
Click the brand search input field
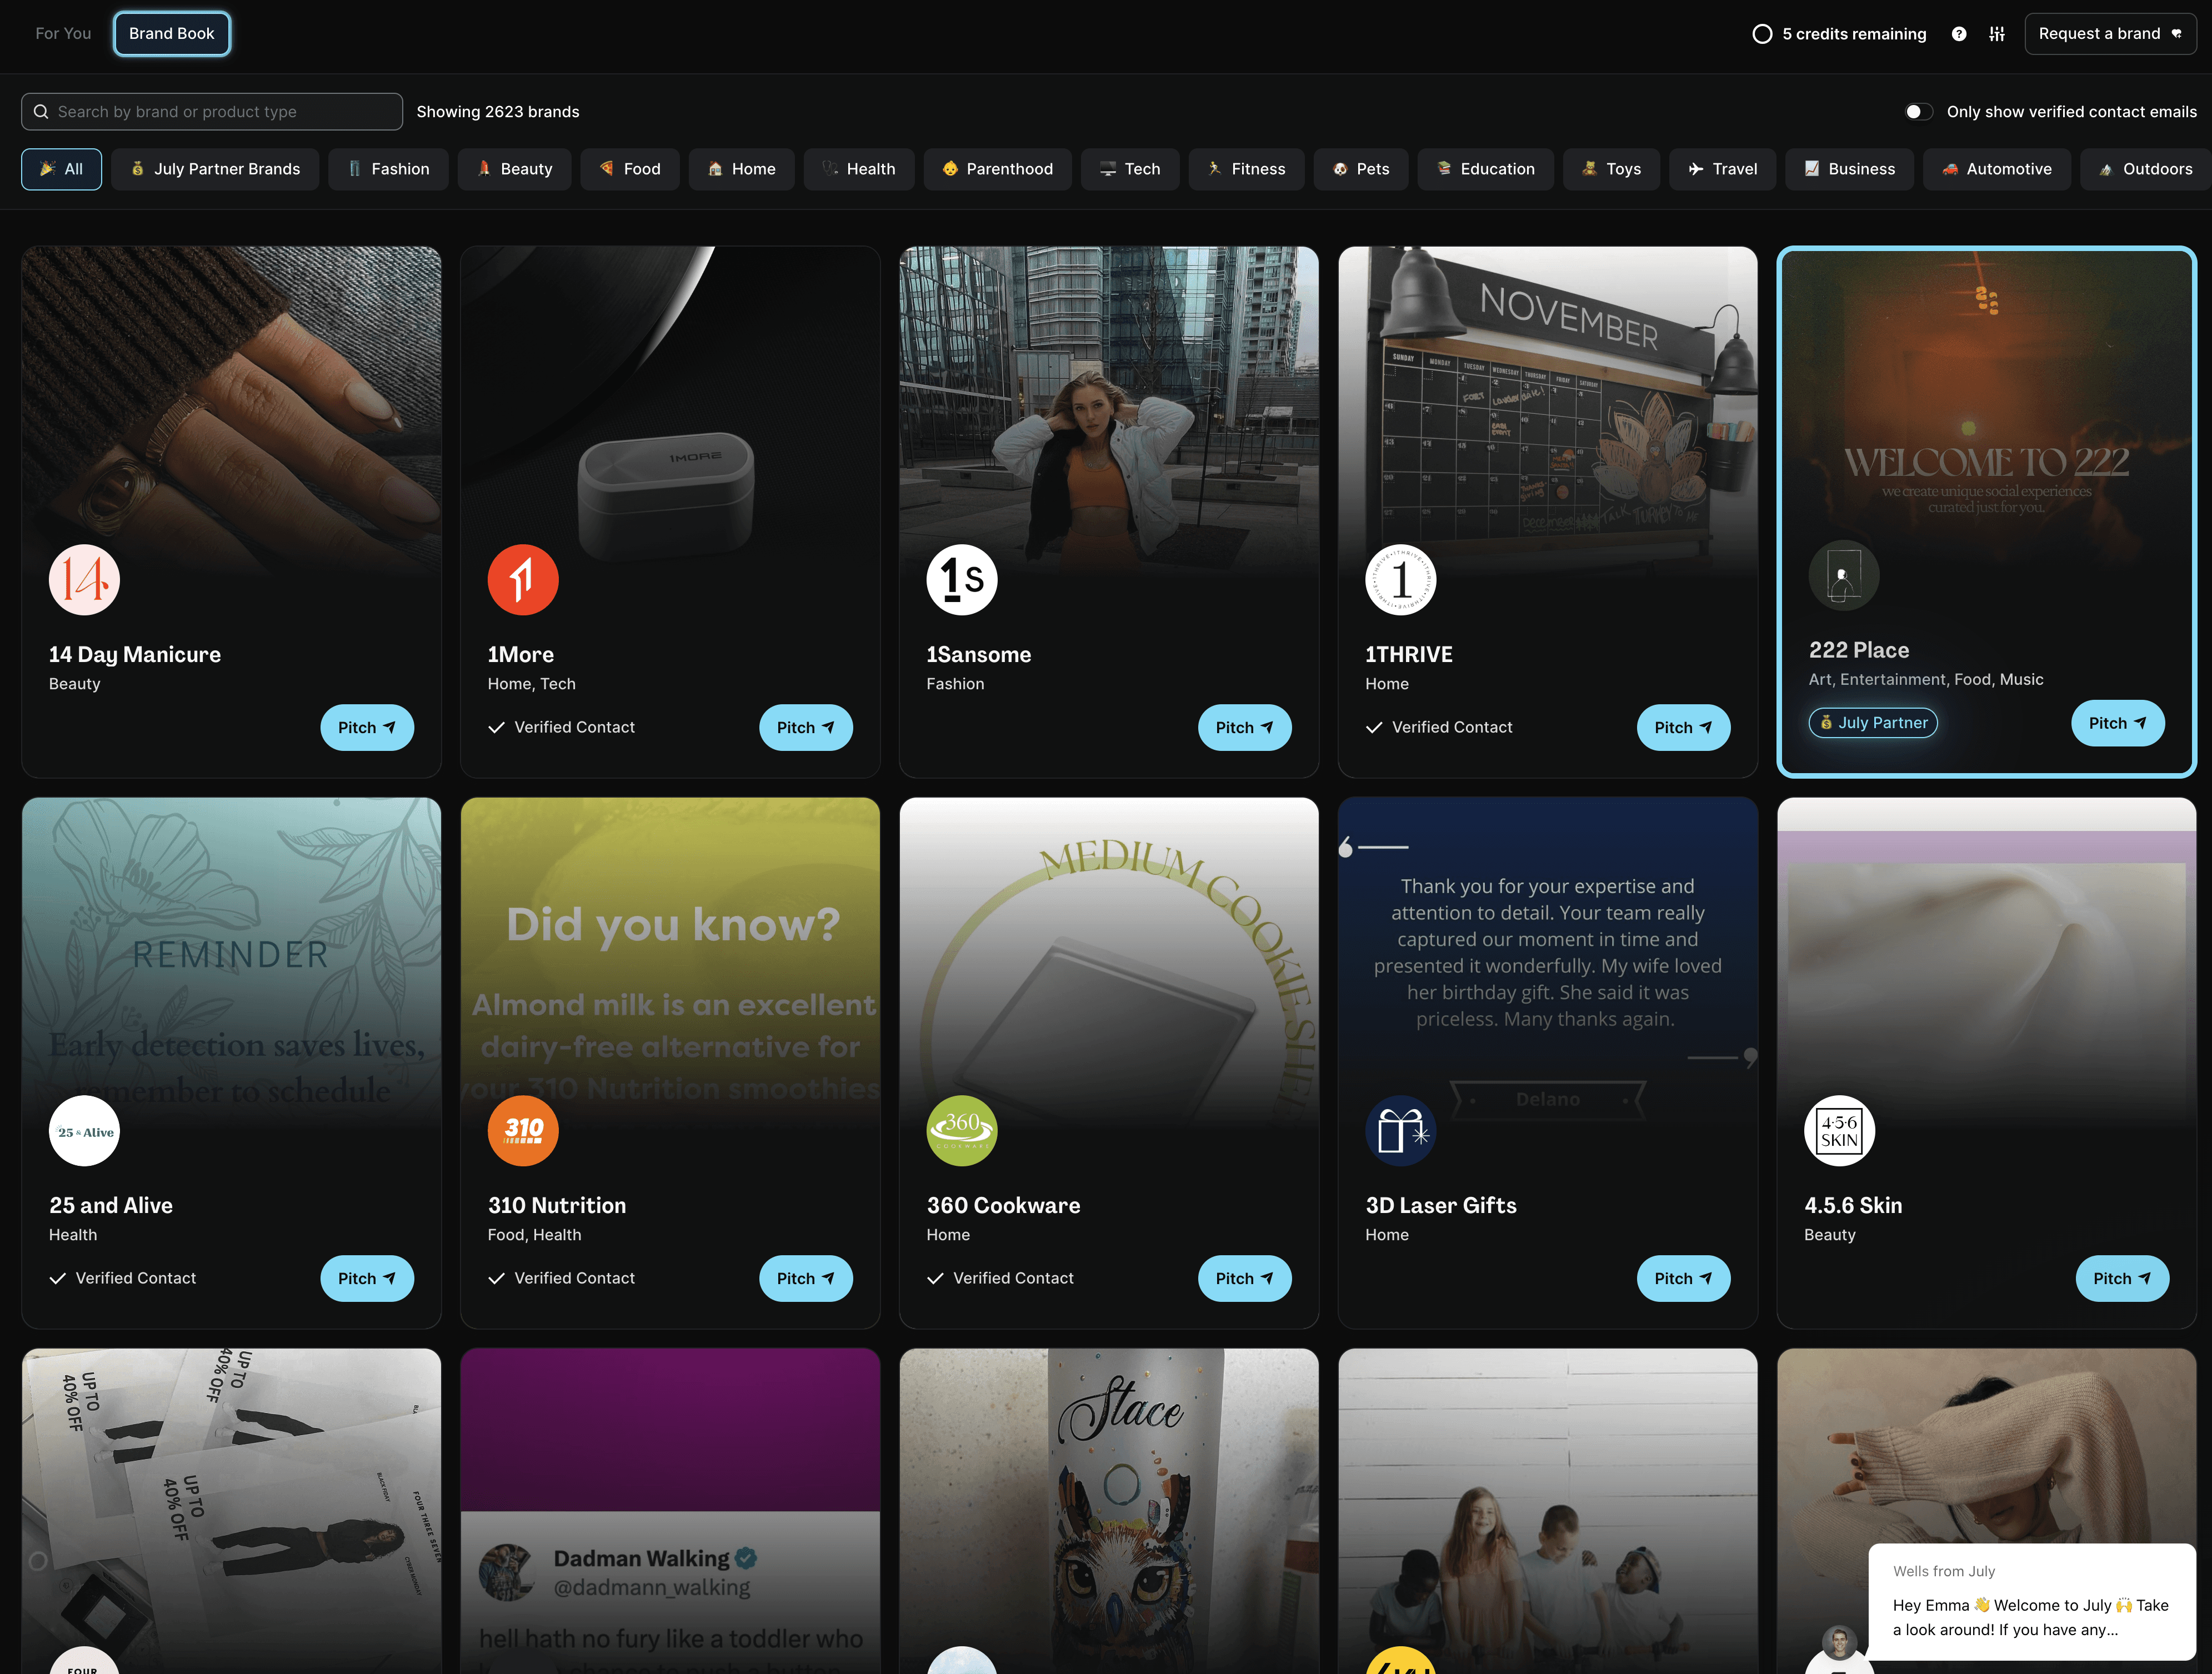(212, 112)
